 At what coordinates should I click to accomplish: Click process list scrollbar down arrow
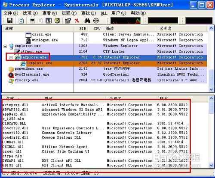click(x=211, y=89)
